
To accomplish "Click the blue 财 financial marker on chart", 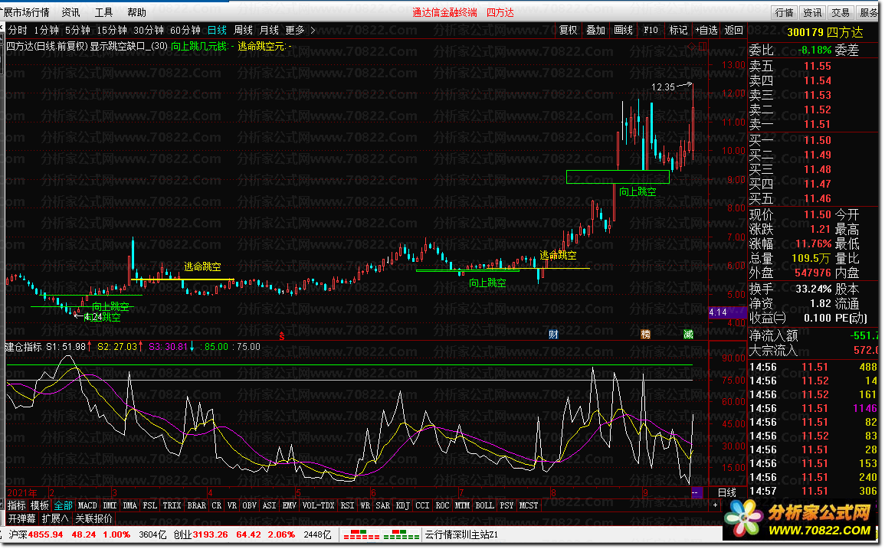I will coord(553,335).
